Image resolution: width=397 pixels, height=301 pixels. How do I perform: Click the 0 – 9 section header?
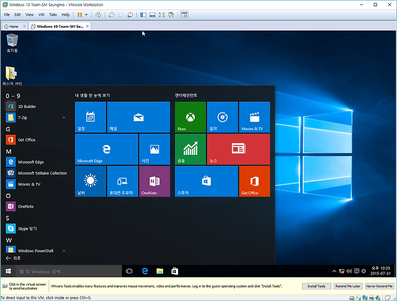[13, 96]
